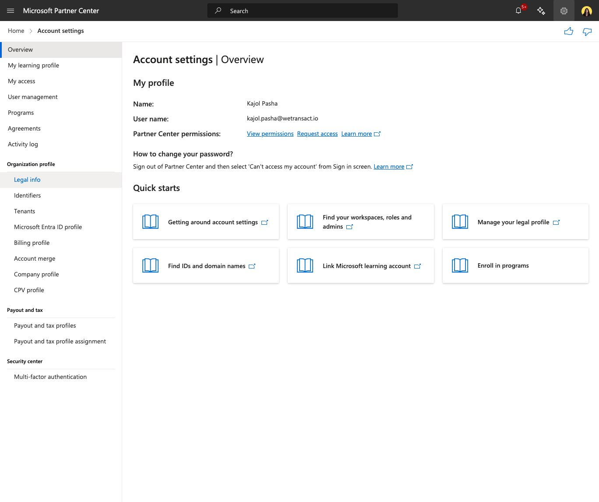This screenshot has width=599, height=502.
Task: Click the book icon on Find IDs and domain names
Action: pos(151,265)
